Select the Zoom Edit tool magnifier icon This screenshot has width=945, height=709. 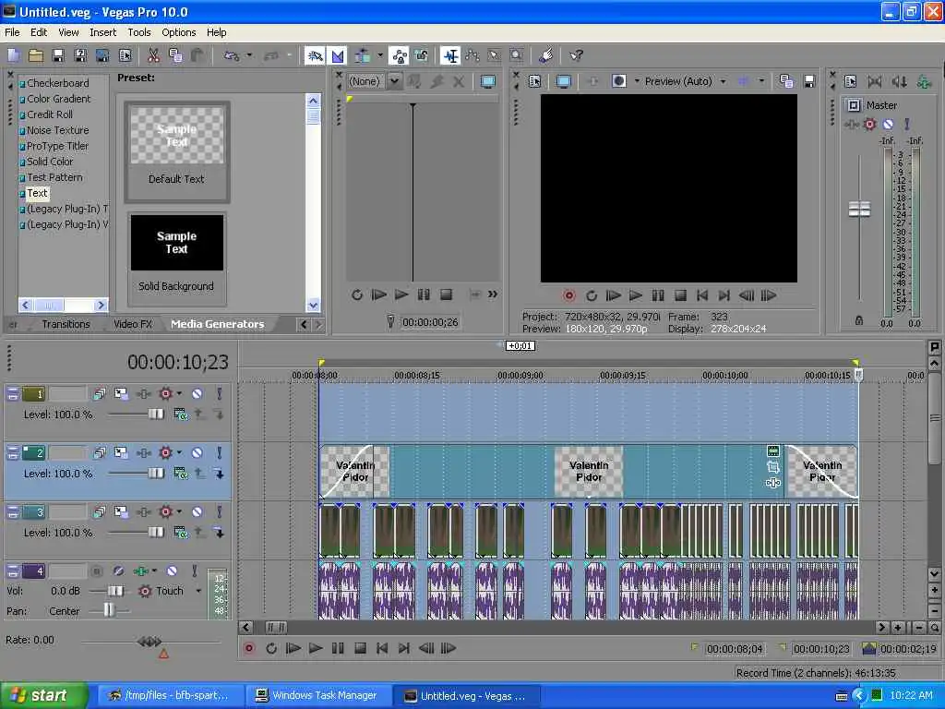[x=517, y=56]
